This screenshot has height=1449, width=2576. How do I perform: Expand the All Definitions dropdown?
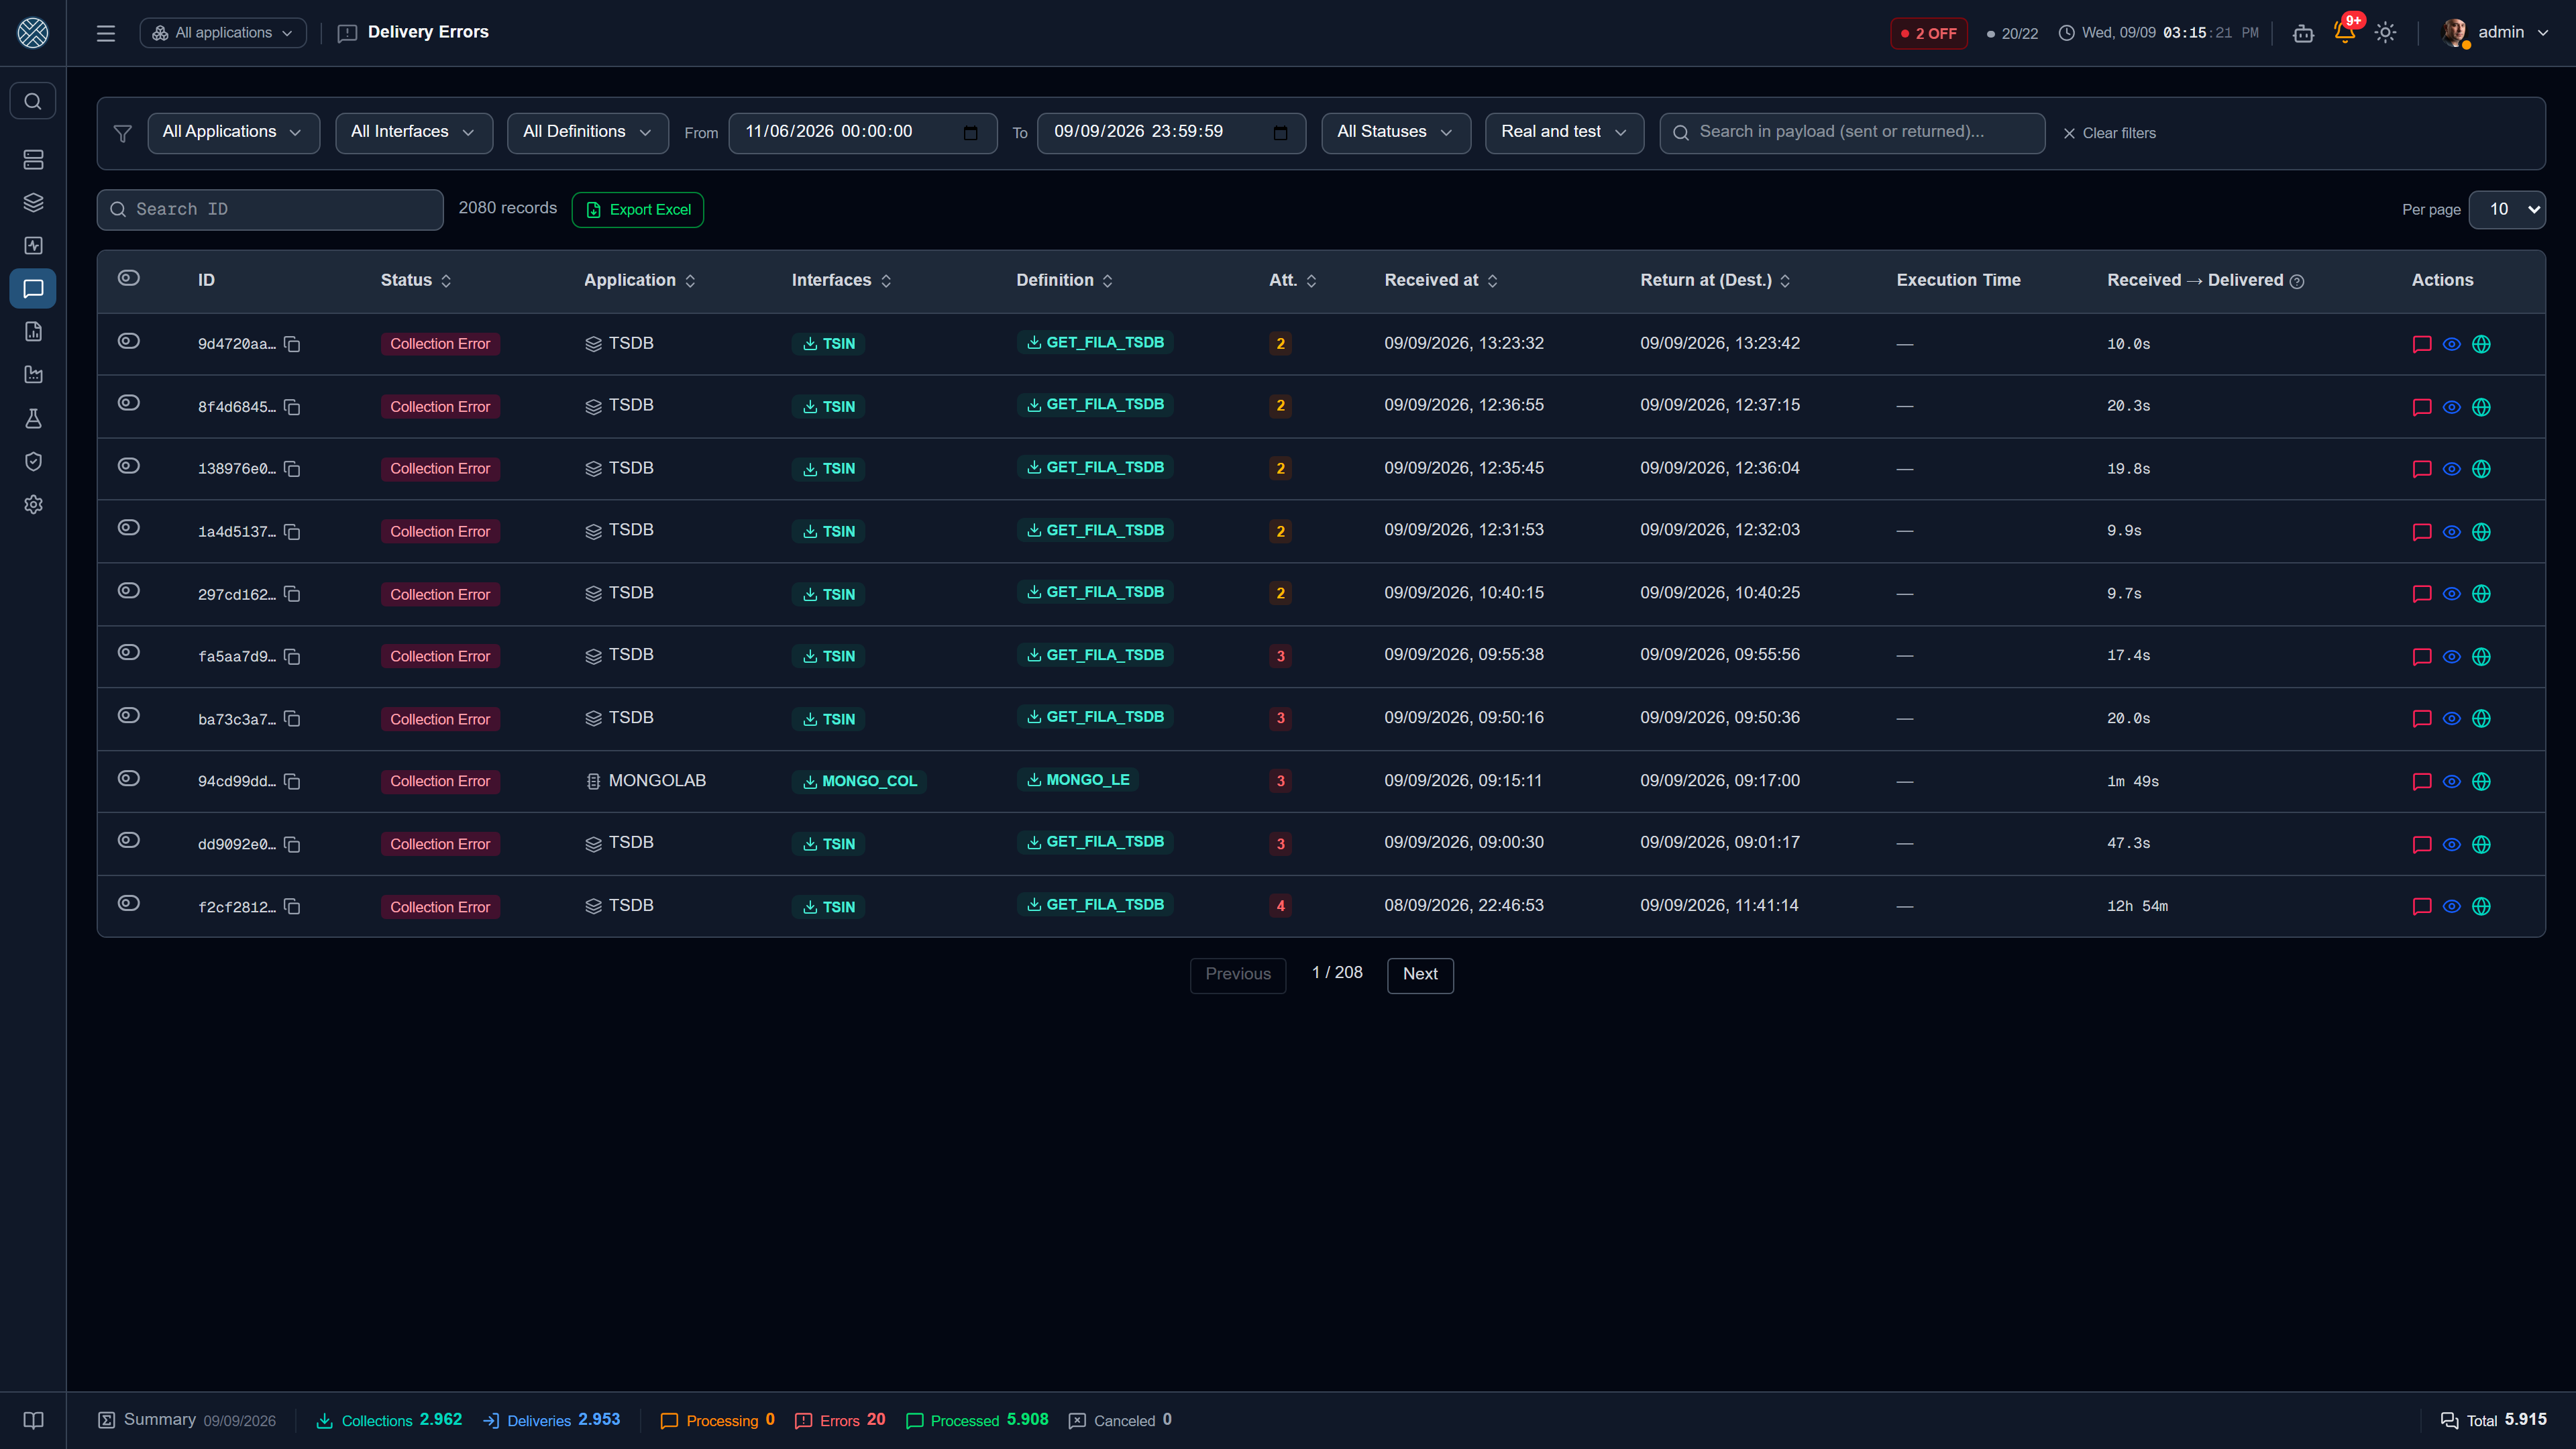point(588,132)
